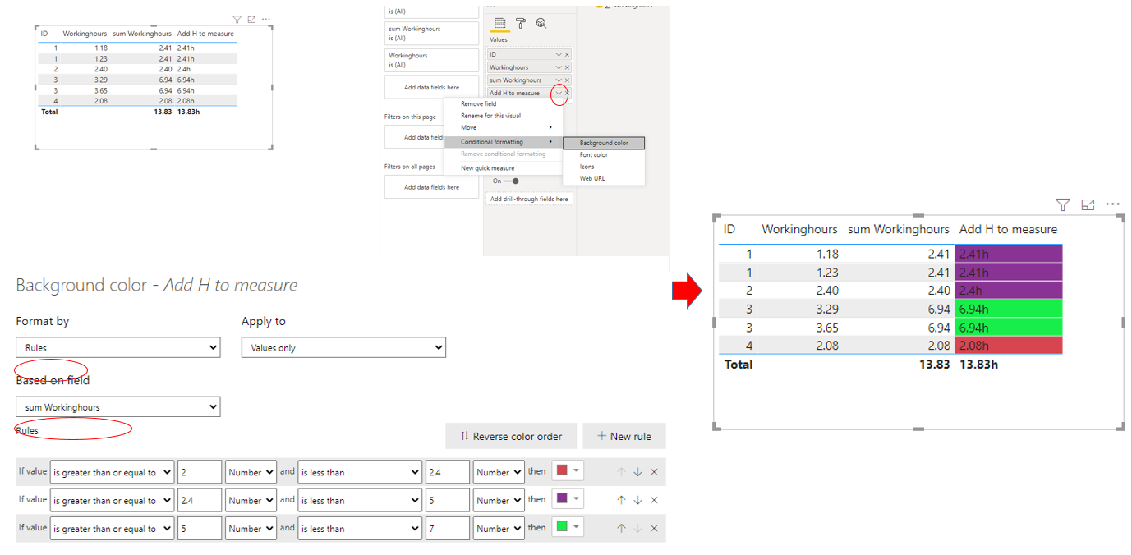This screenshot has height=555, width=1132.
Task: Select Background color in submenu
Action: click(604, 143)
